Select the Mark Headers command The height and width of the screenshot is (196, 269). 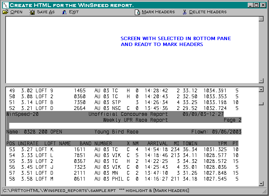click(158, 12)
